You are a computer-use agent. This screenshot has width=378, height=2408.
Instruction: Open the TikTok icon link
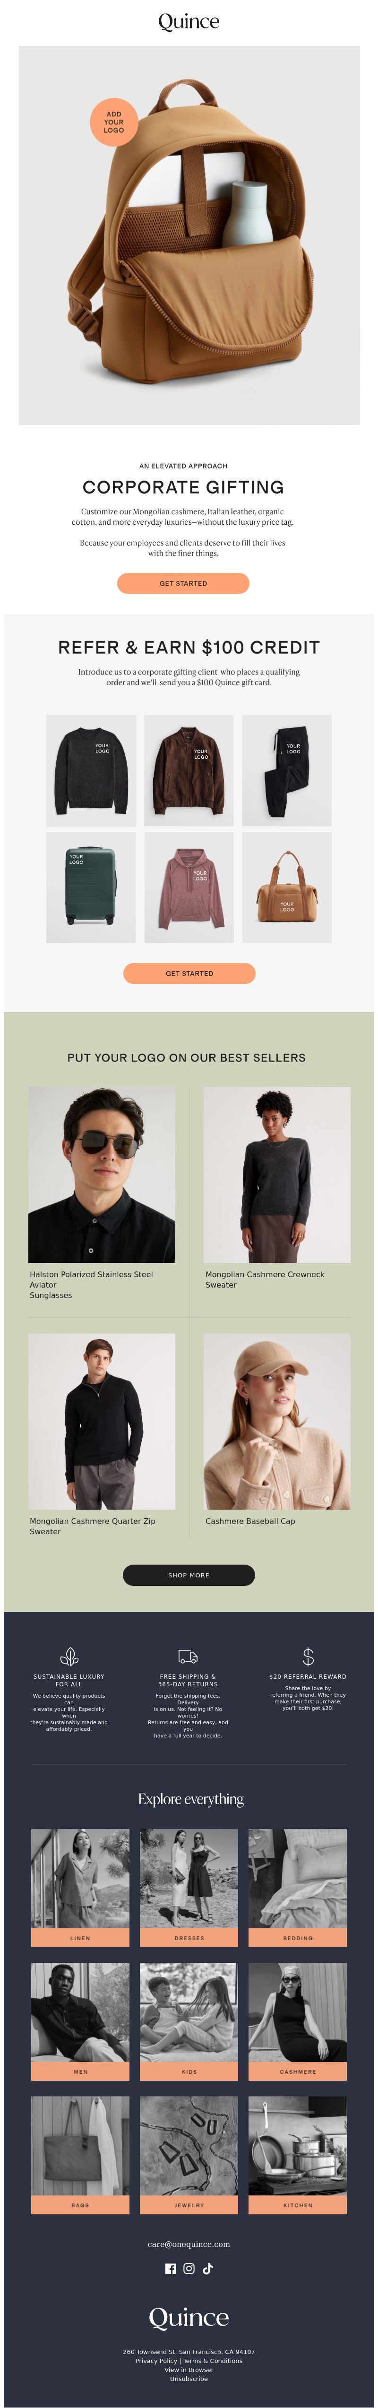point(207,2269)
